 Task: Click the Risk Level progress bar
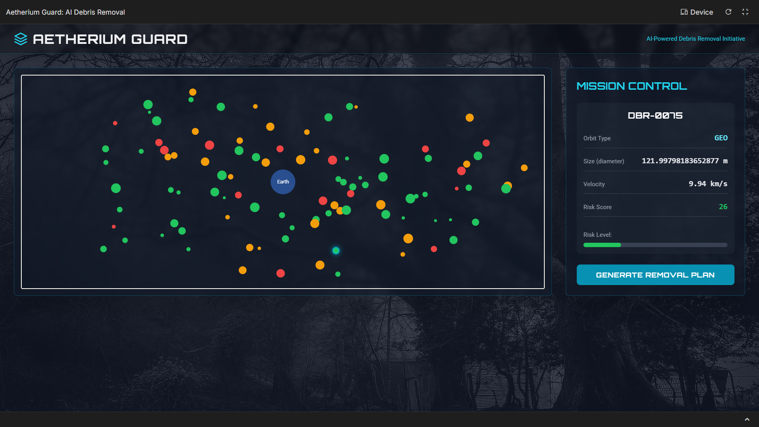point(655,245)
